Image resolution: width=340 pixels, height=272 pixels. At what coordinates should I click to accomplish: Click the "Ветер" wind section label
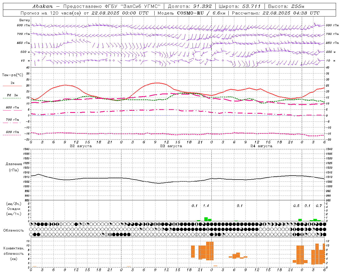(25, 20)
